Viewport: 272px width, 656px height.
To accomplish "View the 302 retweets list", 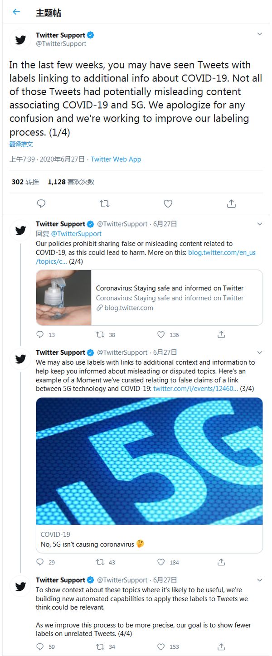I will 25,181.
